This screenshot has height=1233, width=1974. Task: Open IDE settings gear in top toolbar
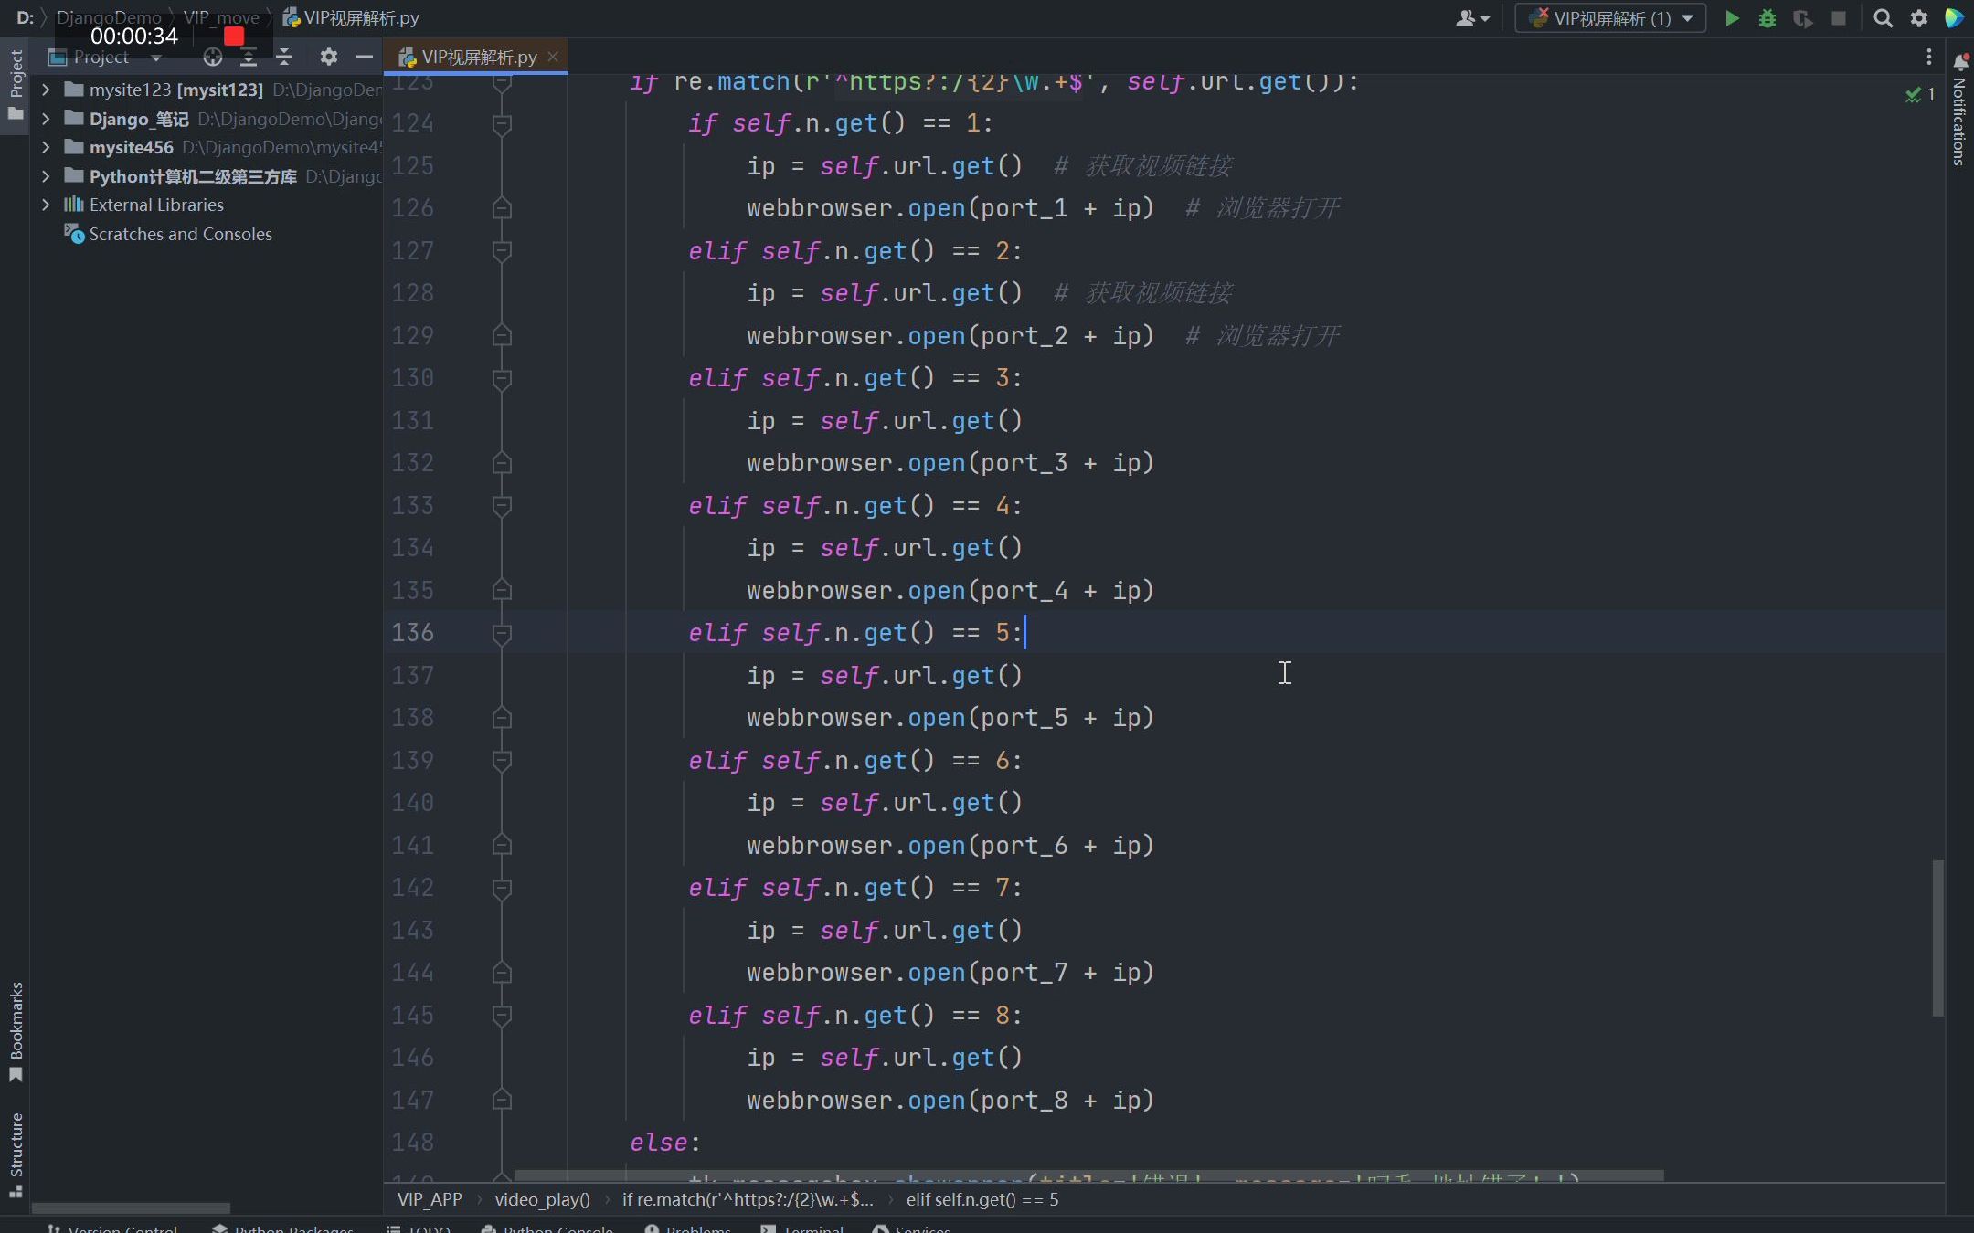pos(1919,18)
